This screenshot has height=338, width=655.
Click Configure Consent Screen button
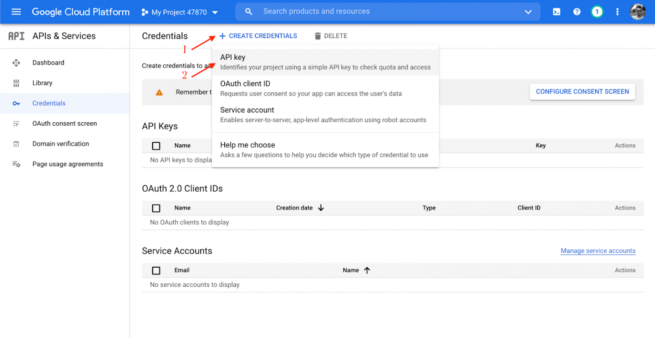pyautogui.click(x=582, y=92)
